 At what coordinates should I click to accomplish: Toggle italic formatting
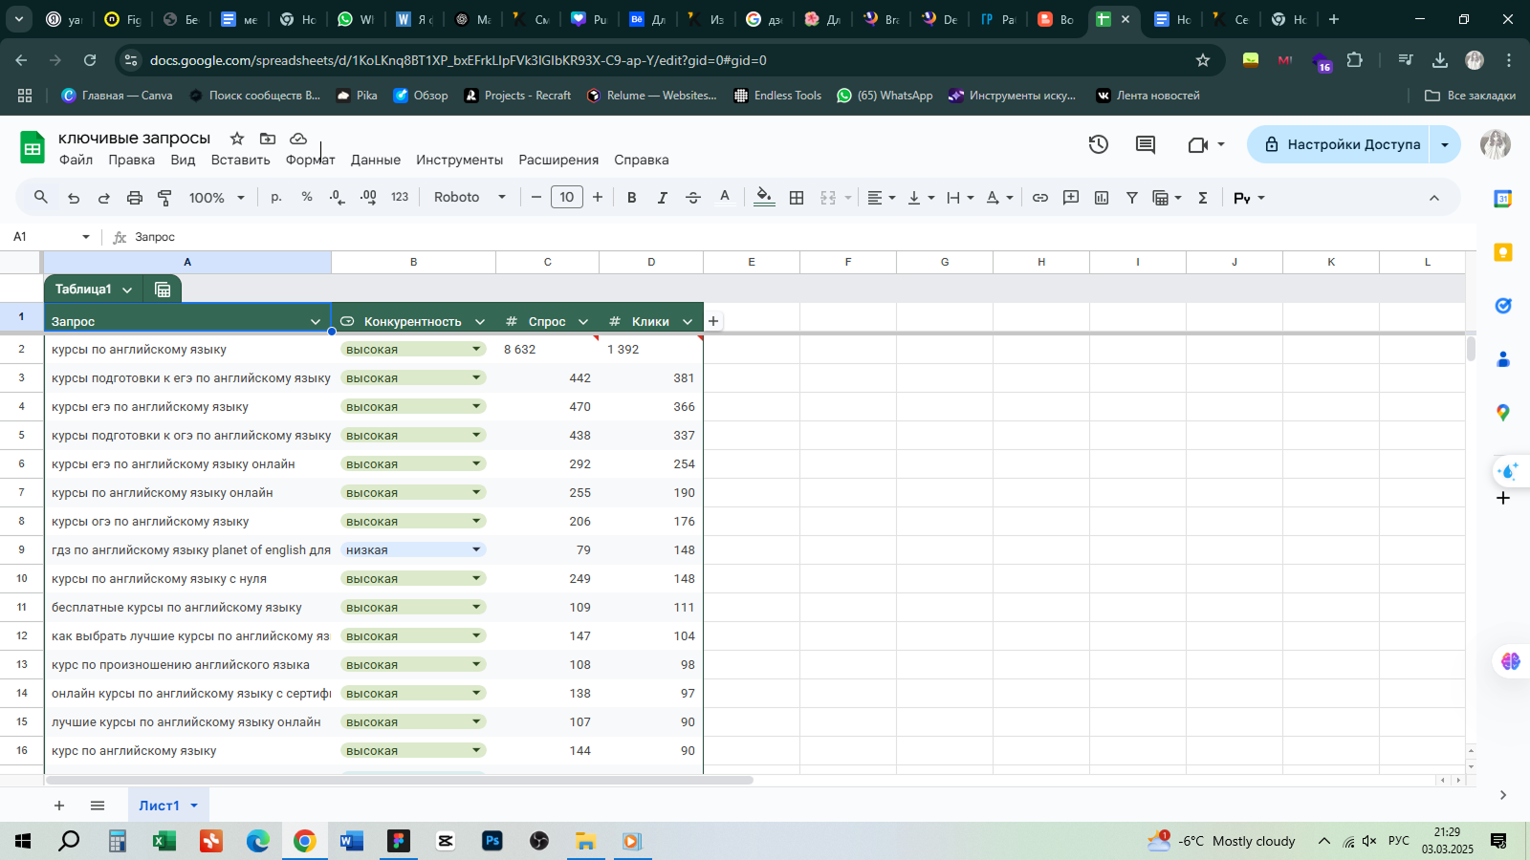point(662,198)
